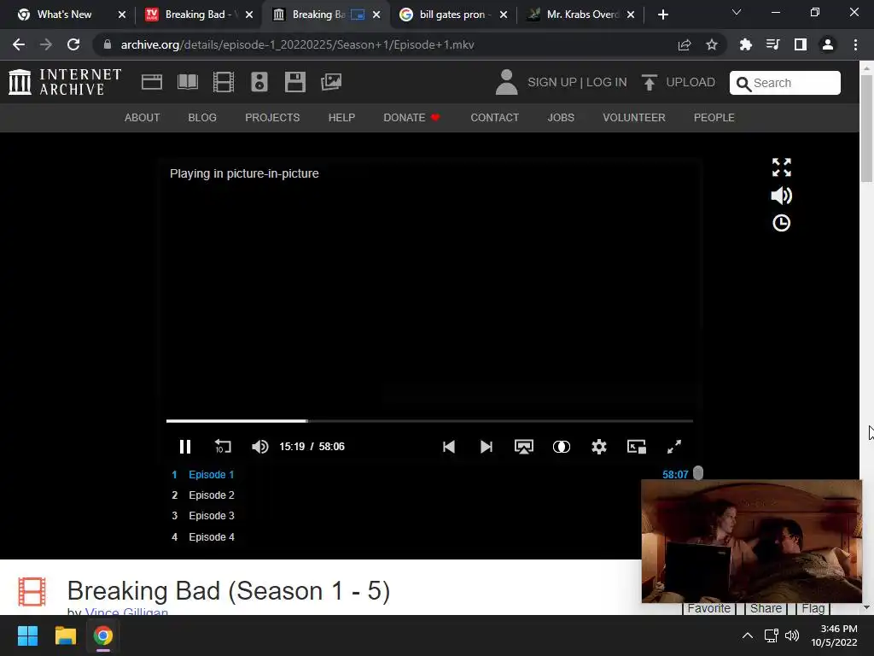Select Episode 4 in the playlist

212,537
